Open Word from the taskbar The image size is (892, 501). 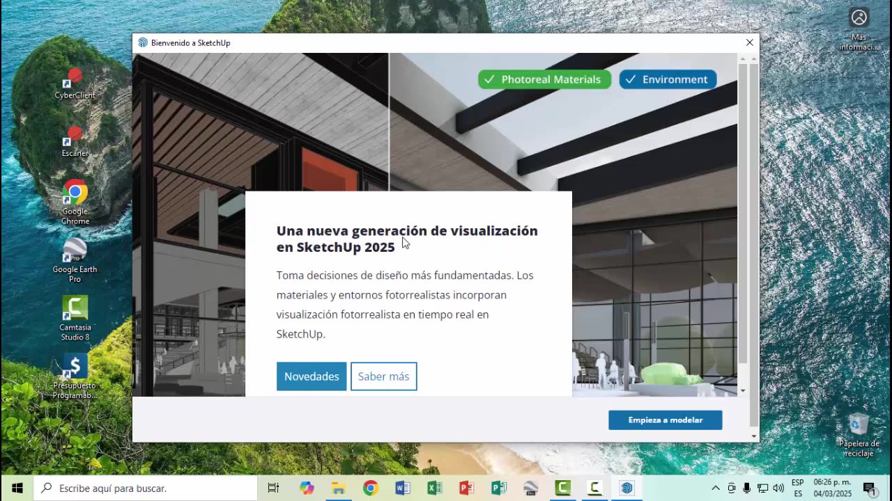[x=403, y=488]
